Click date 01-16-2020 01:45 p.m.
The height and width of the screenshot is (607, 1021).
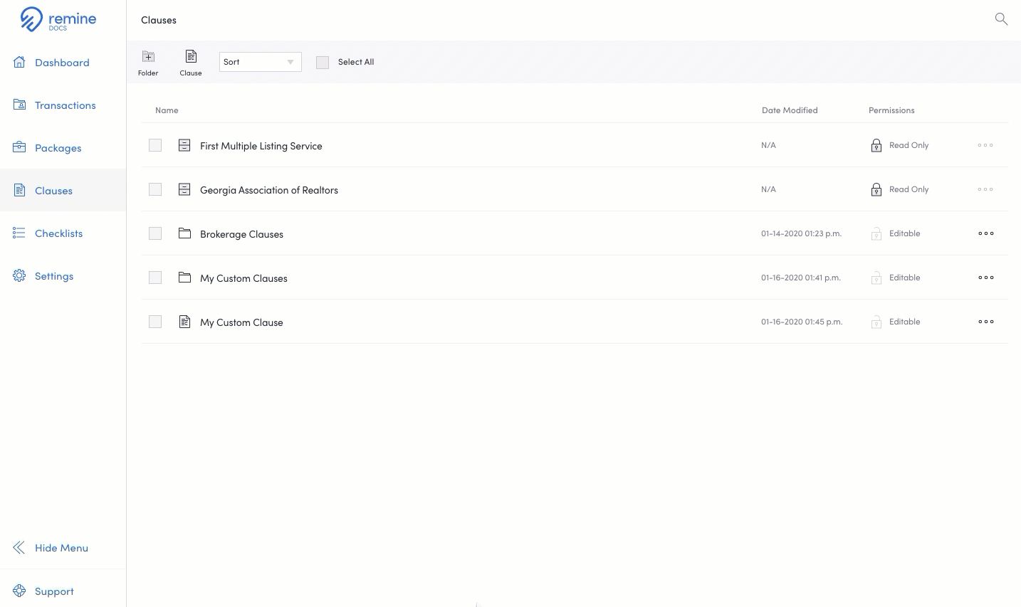coord(802,322)
